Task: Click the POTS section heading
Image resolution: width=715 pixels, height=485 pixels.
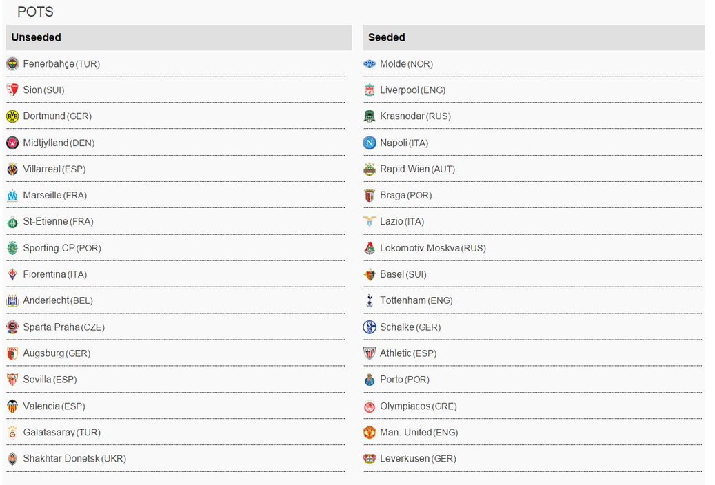Action: (x=35, y=12)
